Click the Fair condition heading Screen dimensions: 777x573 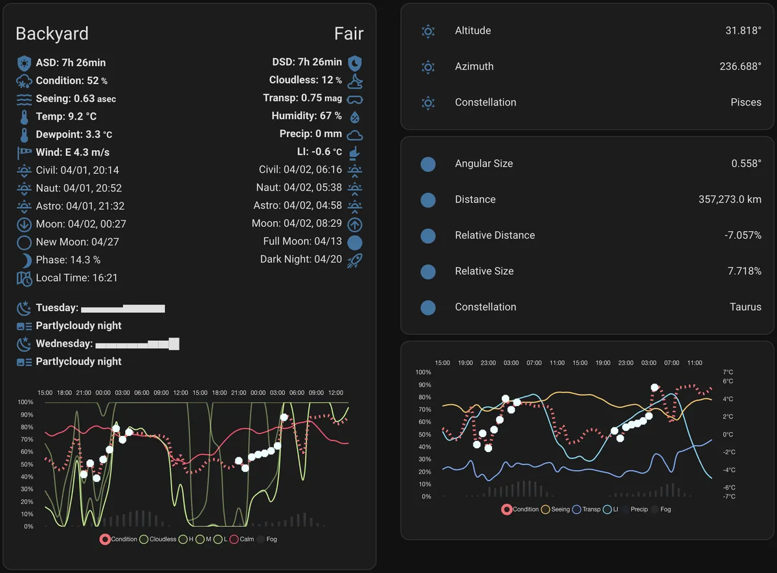(x=349, y=34)
